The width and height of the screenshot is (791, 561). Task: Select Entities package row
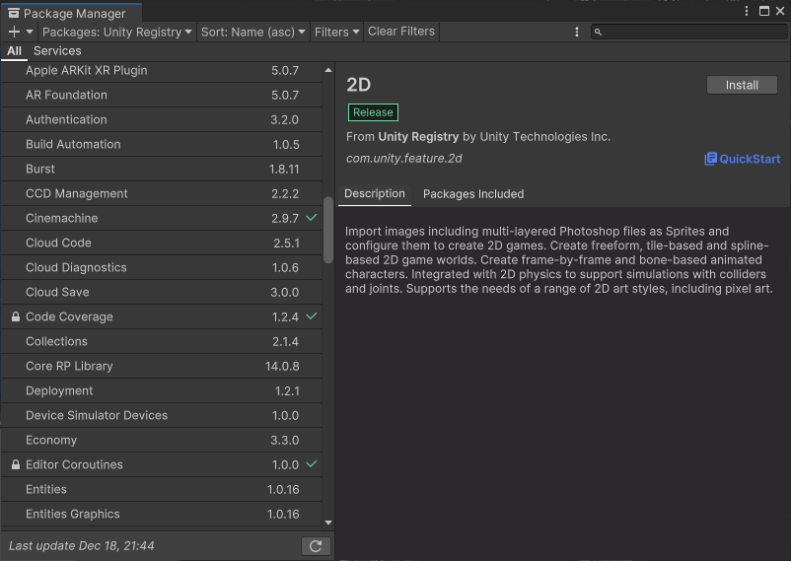click(x=162, y=489)
